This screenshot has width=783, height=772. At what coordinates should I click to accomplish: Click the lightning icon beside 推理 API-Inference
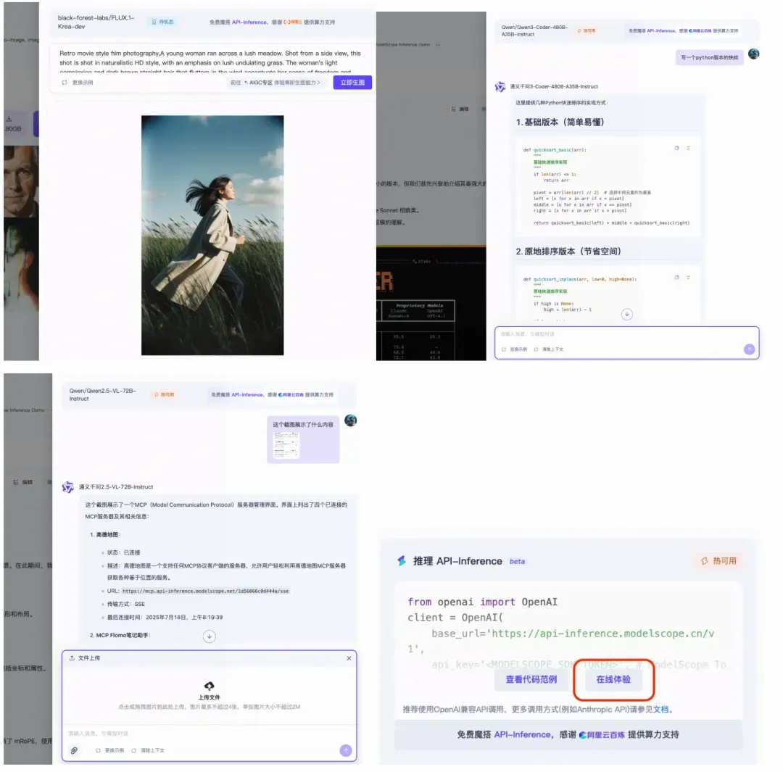pos(402,561)
